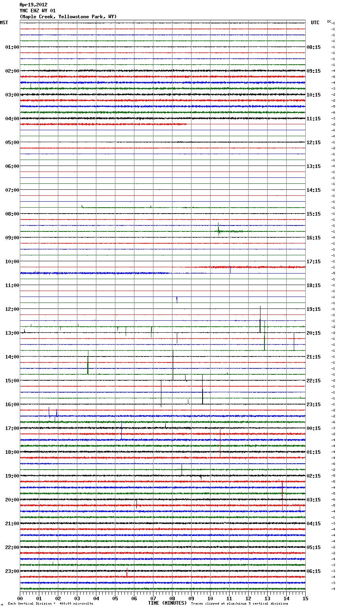This screenshot has height=609, width=337.
Task: Click the "06:00" MST time label
Action: (x=12, y=166)
